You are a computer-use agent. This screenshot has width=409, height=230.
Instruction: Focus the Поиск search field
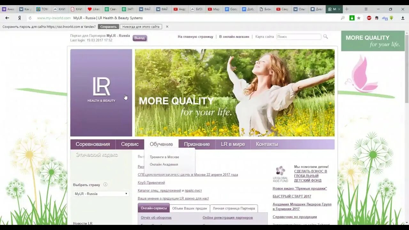[x=299, y=37]
